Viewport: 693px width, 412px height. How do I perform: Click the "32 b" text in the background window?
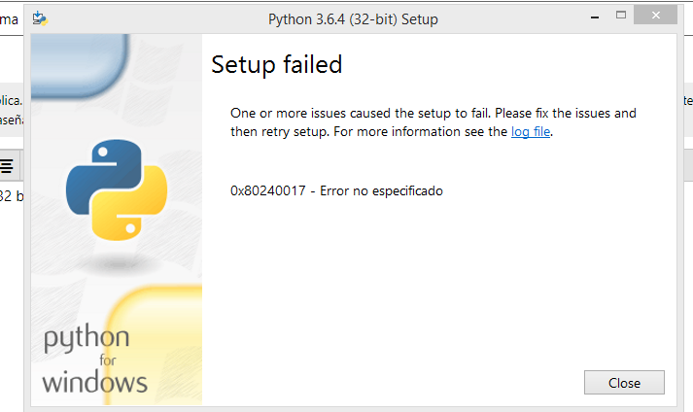[12, 196]
